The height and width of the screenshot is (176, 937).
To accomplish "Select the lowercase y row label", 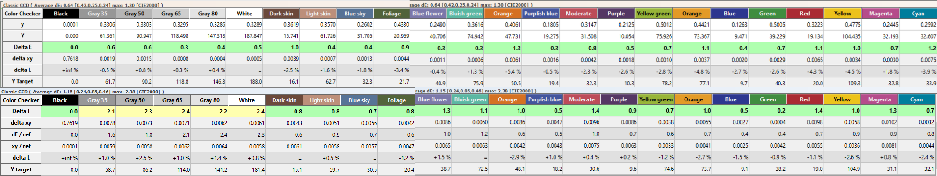I will click(22, 25).
